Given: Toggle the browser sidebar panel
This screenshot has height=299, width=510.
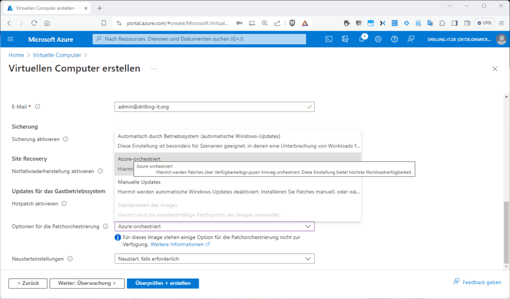Looking at the screenshot, I should coord(455,23).
